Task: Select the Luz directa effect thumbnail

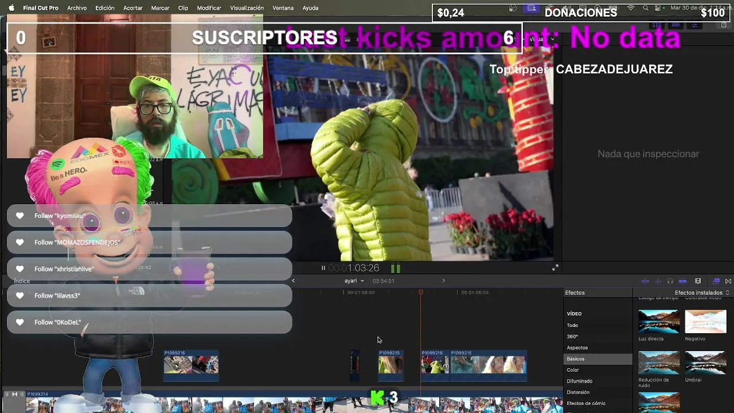Action: [x=659, y=321]
